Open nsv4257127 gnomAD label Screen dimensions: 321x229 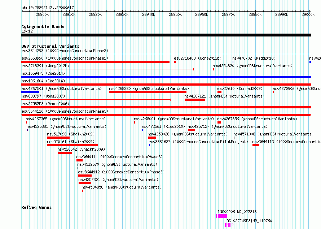228,126
